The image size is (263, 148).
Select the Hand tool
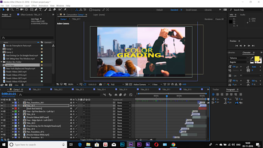tap(8, 10)
